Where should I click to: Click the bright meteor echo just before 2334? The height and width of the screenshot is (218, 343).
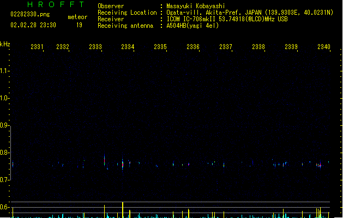123,165
